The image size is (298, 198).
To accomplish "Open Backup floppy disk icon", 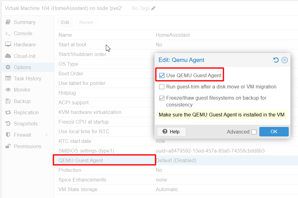I will pos(8,101).
